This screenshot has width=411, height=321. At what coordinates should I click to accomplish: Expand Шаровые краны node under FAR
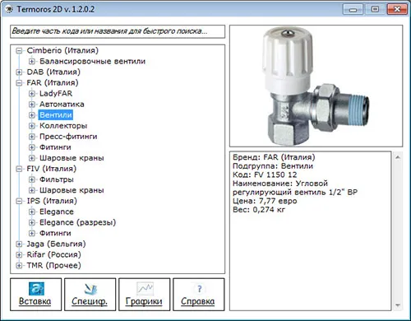pyautogui.click(x=32, y=158)
